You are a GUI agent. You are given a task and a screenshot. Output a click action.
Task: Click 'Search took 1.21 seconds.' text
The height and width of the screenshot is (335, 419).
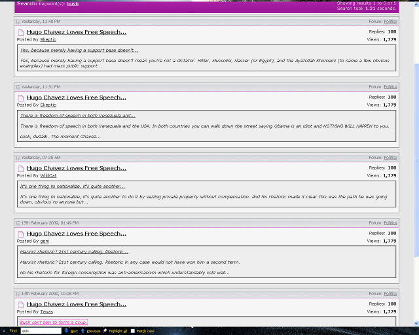(x=367, y=9)
